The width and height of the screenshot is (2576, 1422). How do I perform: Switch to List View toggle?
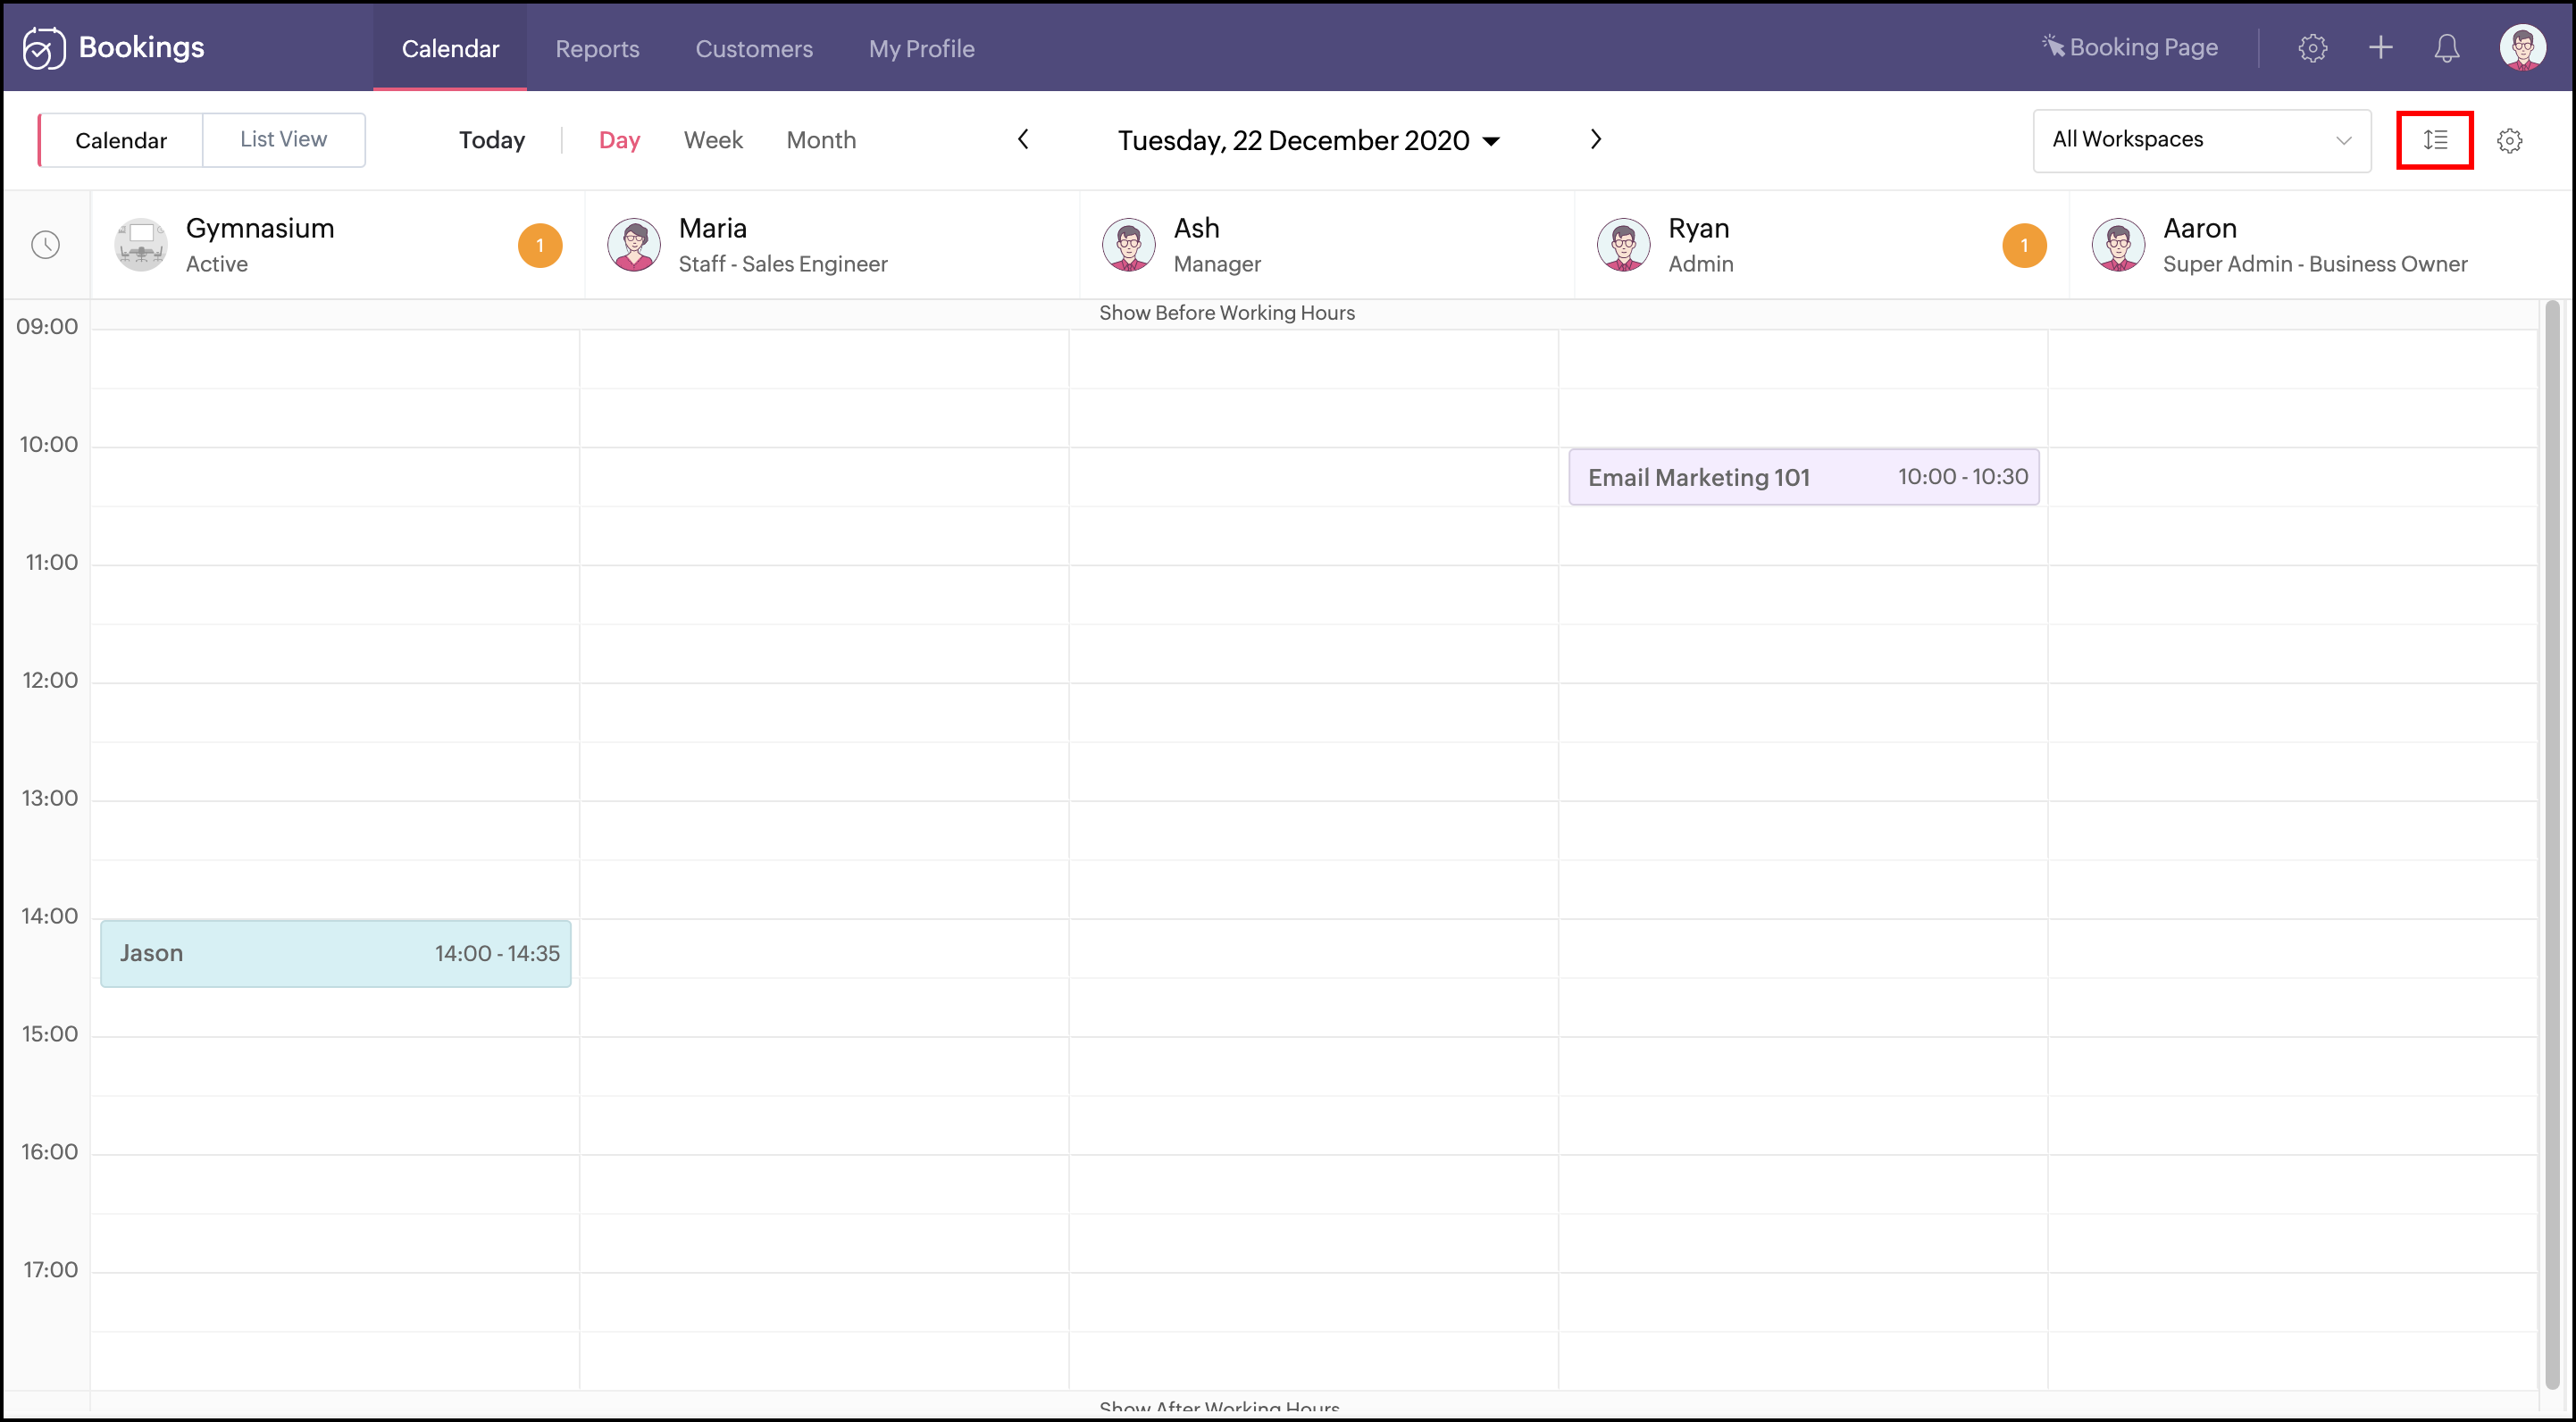283,140
